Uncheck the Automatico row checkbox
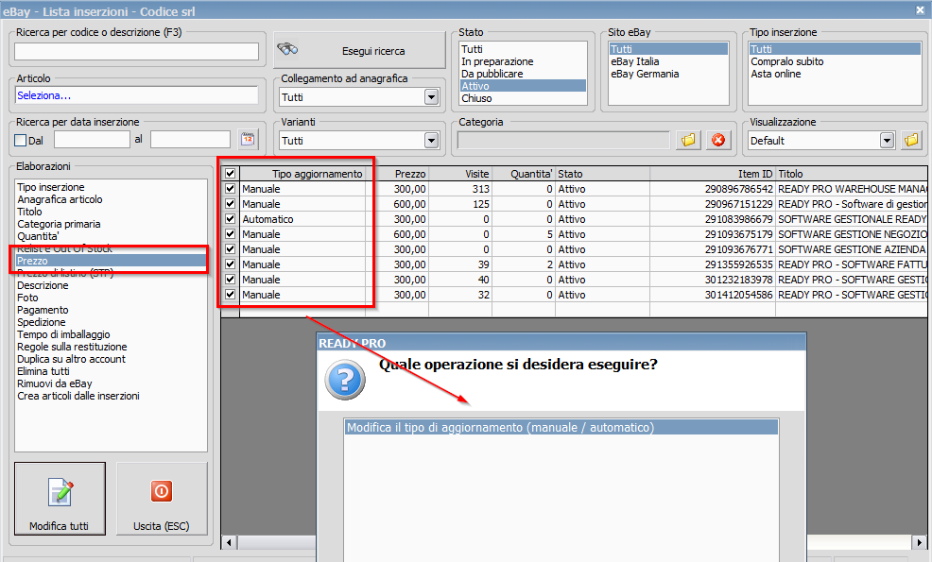Viewport: 932px width, 562px height. (230, 218)
